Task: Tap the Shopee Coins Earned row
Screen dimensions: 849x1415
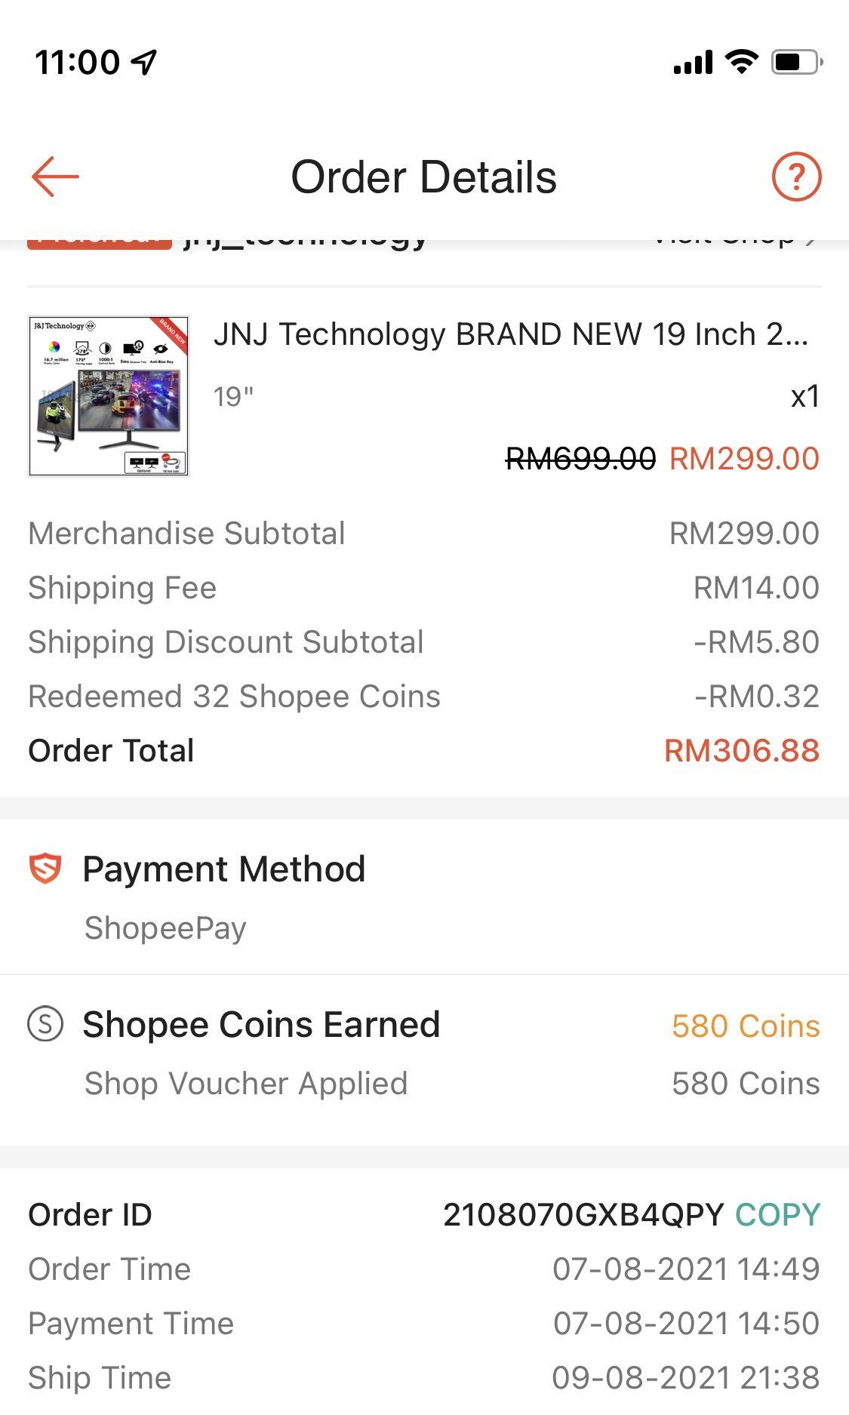Action: point(261,1025)
